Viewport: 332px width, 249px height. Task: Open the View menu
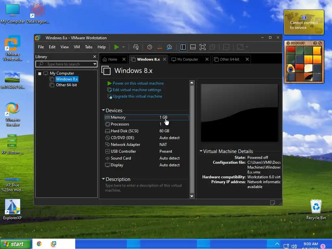pos(65,47)
